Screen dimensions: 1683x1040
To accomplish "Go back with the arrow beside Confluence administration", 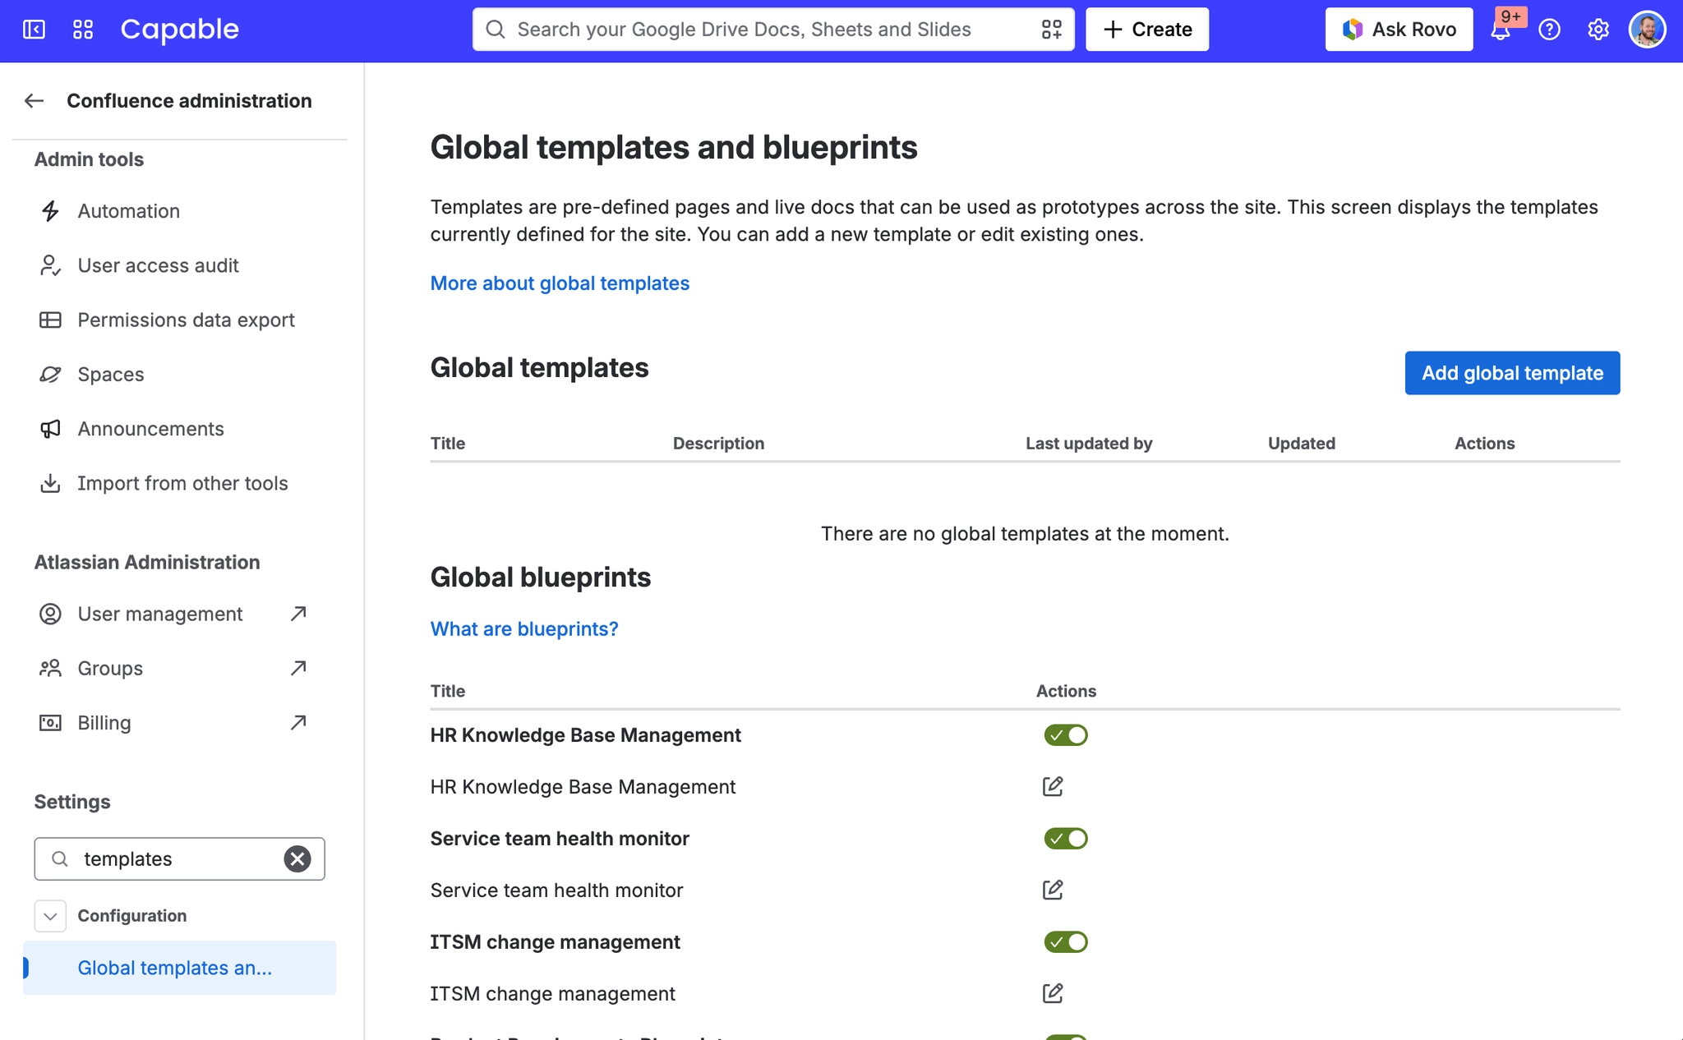I will [x=34, y=101].
